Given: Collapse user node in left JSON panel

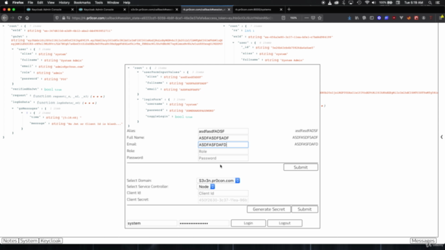Looking at the screenshot, I should click(13, 49).
